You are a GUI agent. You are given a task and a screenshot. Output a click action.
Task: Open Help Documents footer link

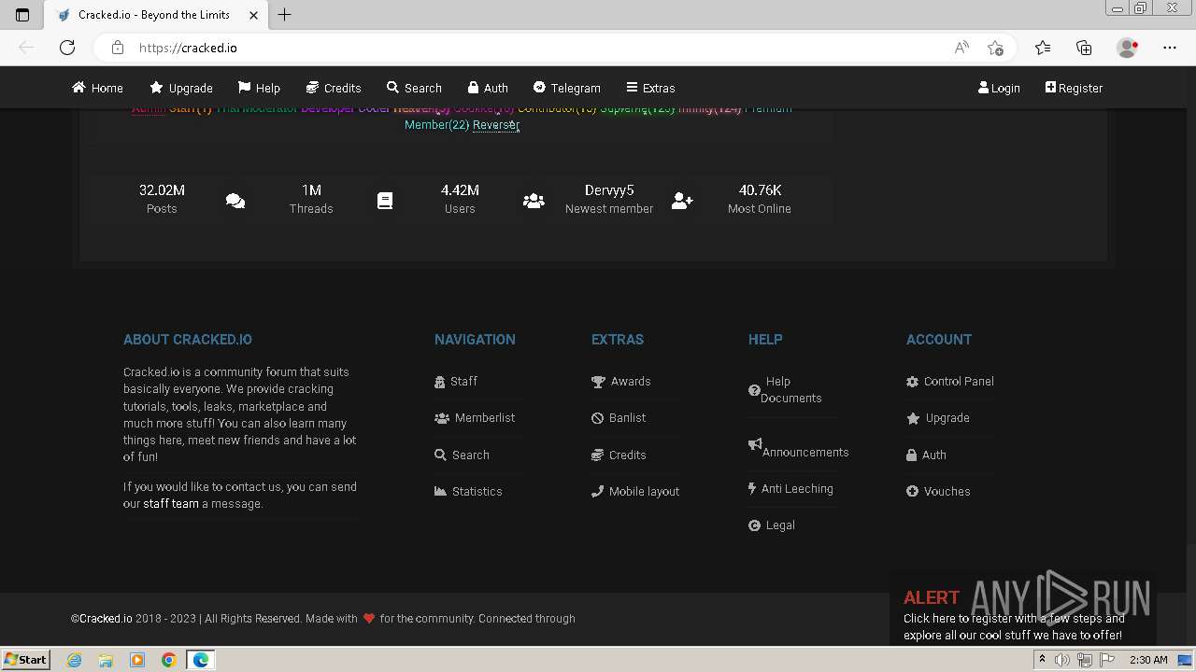[785, 389]
